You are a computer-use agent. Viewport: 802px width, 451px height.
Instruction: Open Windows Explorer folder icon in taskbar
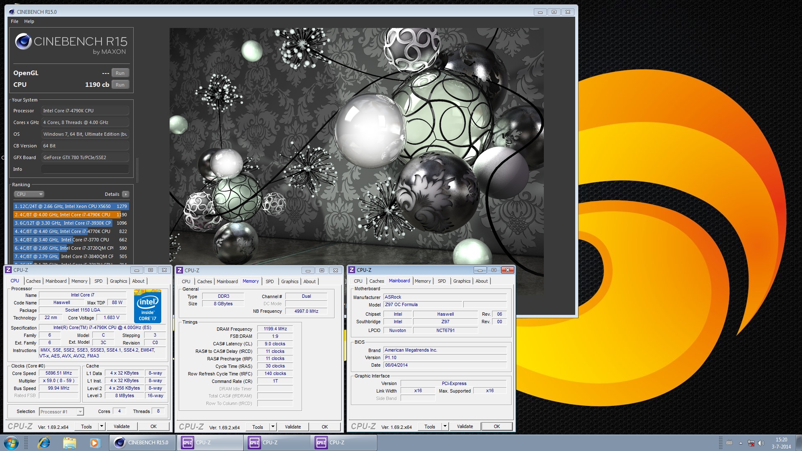(x=69, y=443)
